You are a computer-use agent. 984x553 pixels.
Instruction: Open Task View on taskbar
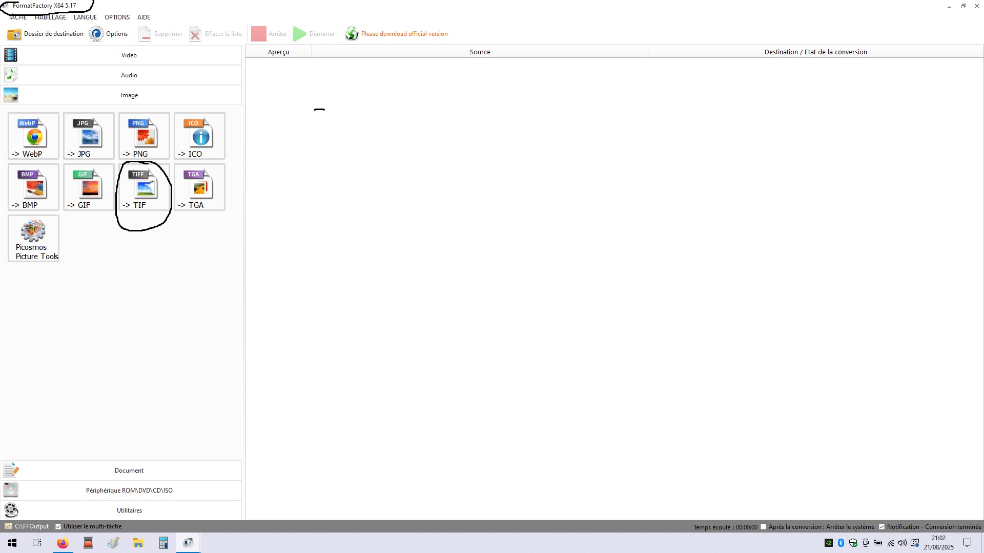point(37,543)
